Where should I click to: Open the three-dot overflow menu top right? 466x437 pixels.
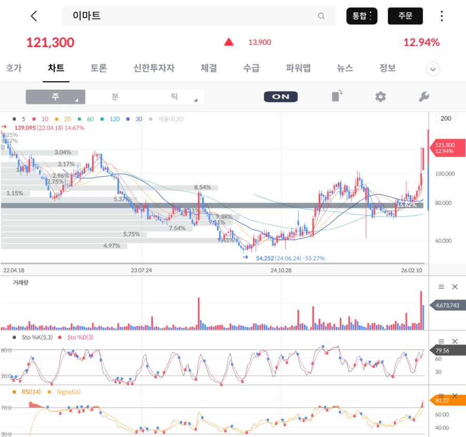442,16
